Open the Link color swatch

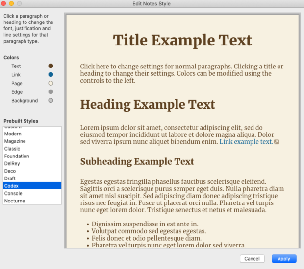pos(51,74)
